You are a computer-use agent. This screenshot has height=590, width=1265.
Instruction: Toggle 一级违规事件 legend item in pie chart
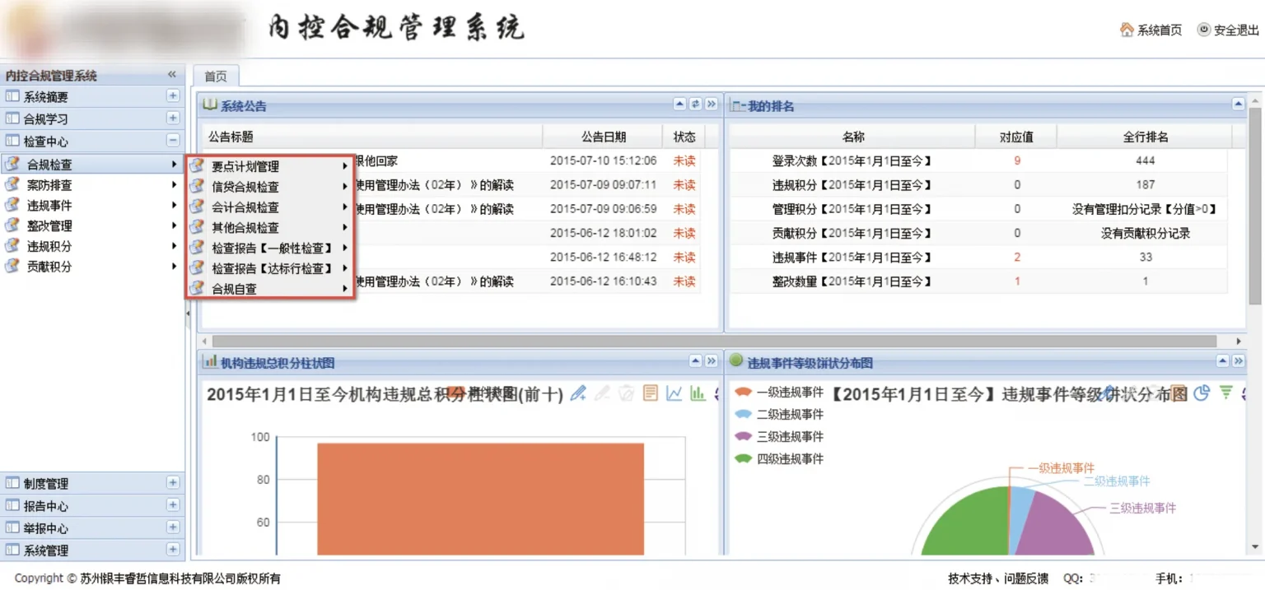[778, 393]
